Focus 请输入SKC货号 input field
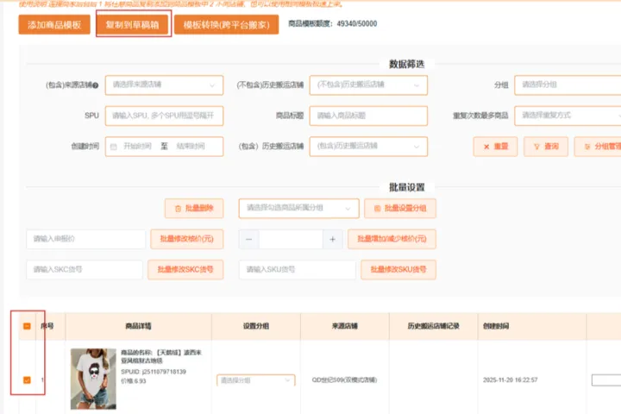This screenshot has height=414, width=621. click(x=85, y=270)
